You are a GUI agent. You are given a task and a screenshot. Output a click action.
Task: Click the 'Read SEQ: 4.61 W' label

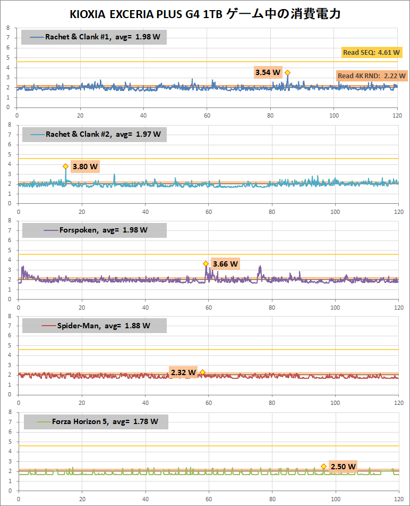coord(371,52)
